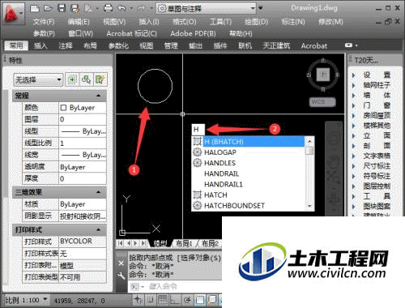Click the ribbon minimize panel icon after Acrobat tab
The width and height of the screenshot is (405, 308).
[x=349, y=45]
